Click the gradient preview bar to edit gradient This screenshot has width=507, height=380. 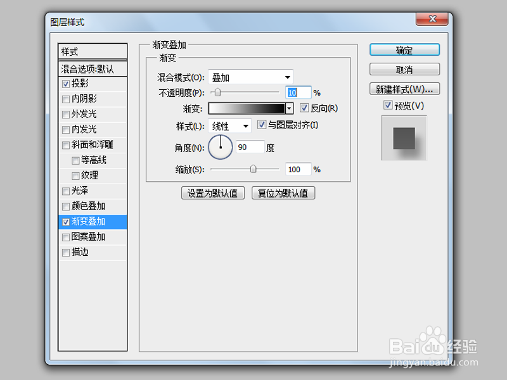coord(247,108)
